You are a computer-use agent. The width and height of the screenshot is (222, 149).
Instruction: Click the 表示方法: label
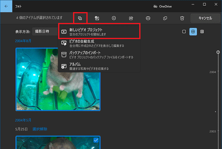pyautogui.click(x=23, y=31)
